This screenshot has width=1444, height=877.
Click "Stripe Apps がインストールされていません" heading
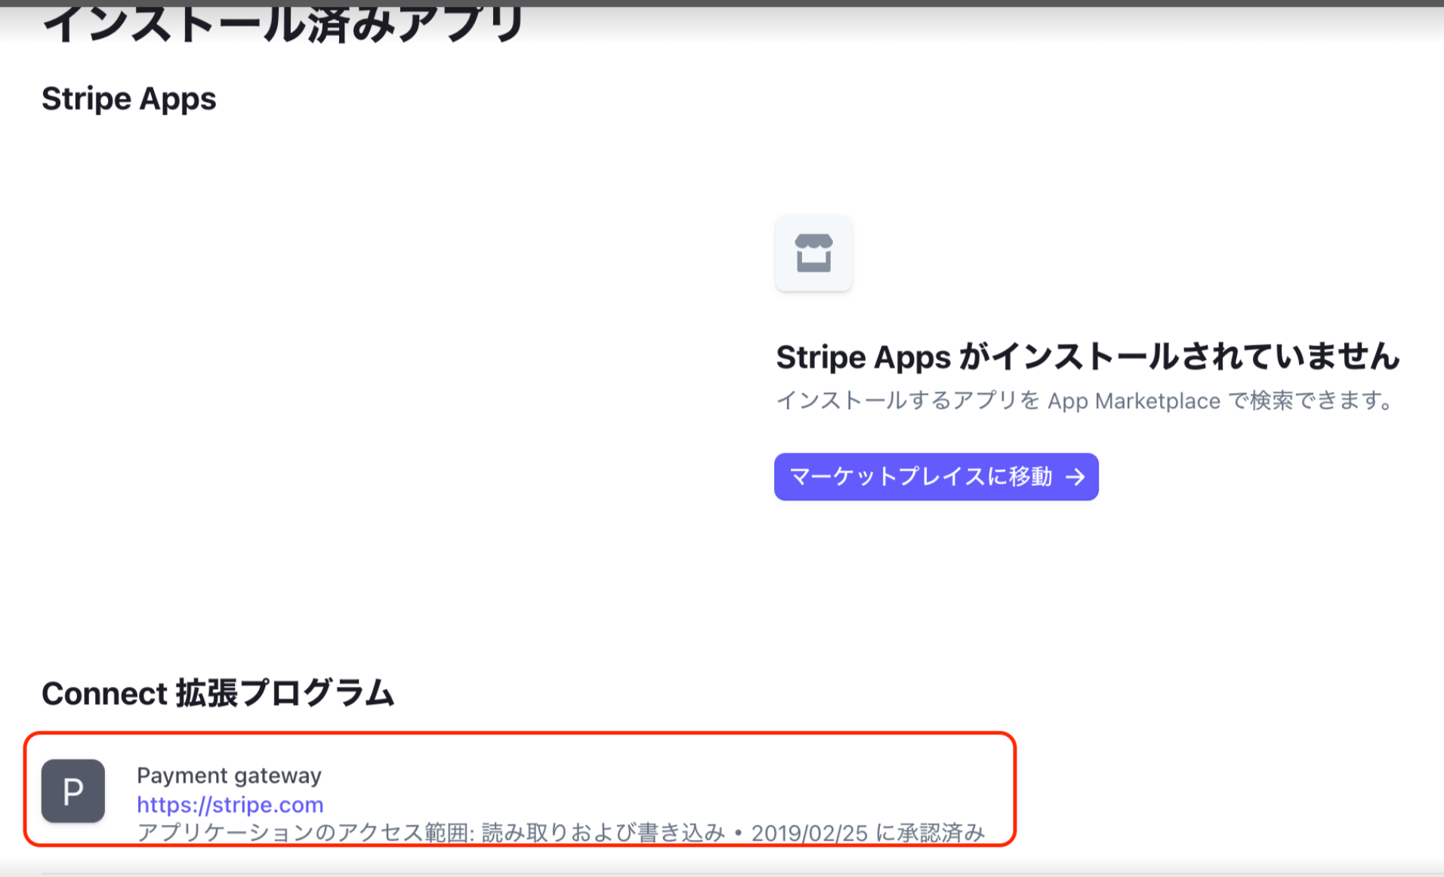[x=1088, y=357]
